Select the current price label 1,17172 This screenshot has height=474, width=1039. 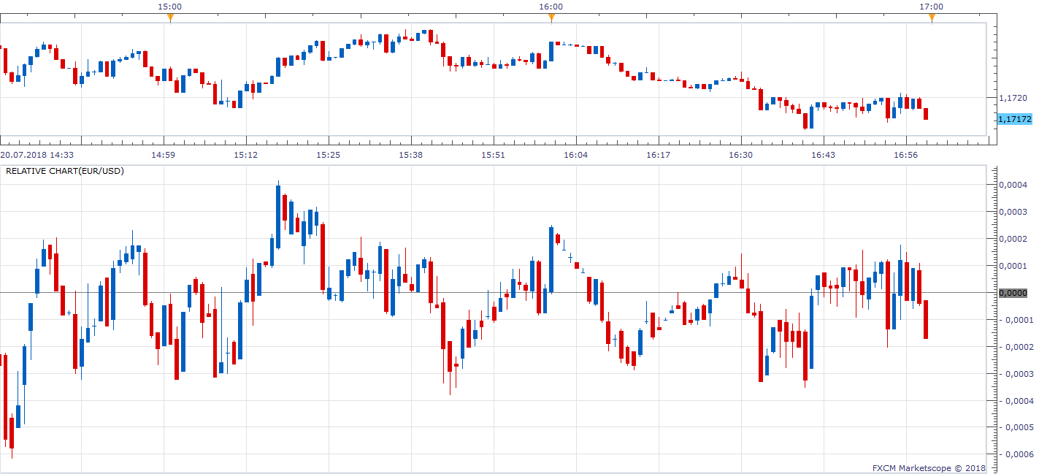1015,118
